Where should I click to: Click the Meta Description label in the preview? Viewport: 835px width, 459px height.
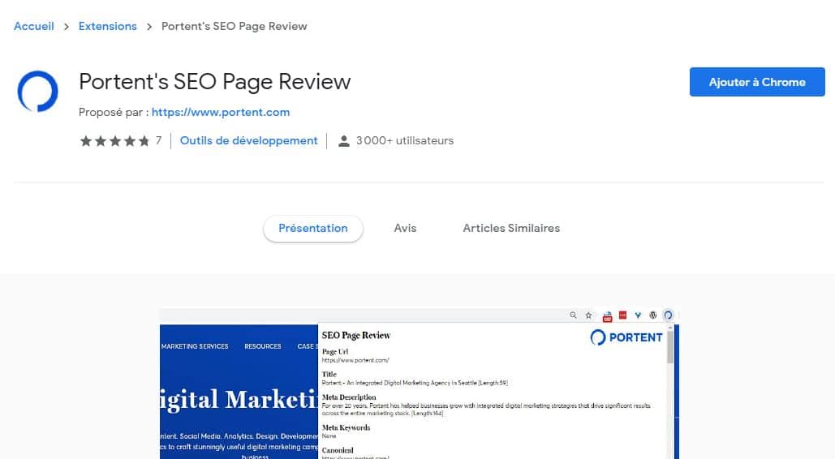[x=349, y=397]
